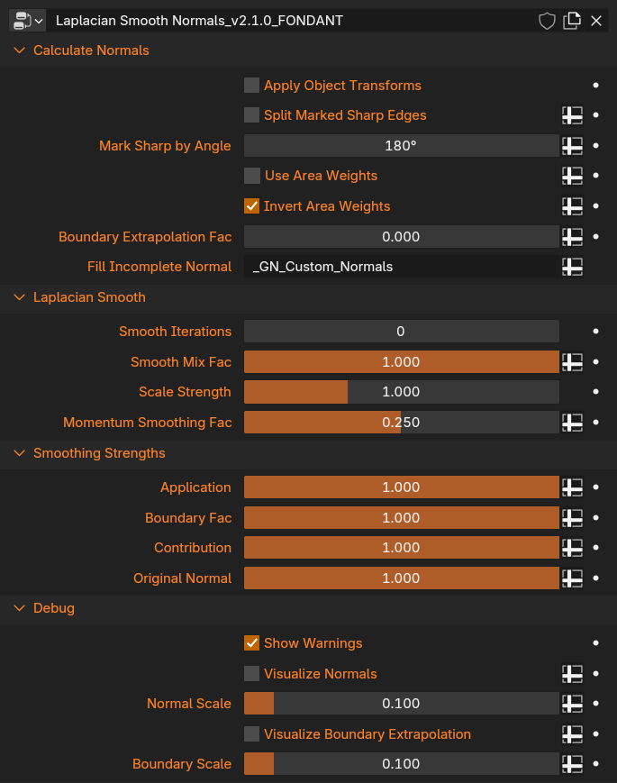This screenshot has width=617, height=783.
Task: Enable Use Area Weights checkbox
Action: pyautogui.click(x=251, y=176)
